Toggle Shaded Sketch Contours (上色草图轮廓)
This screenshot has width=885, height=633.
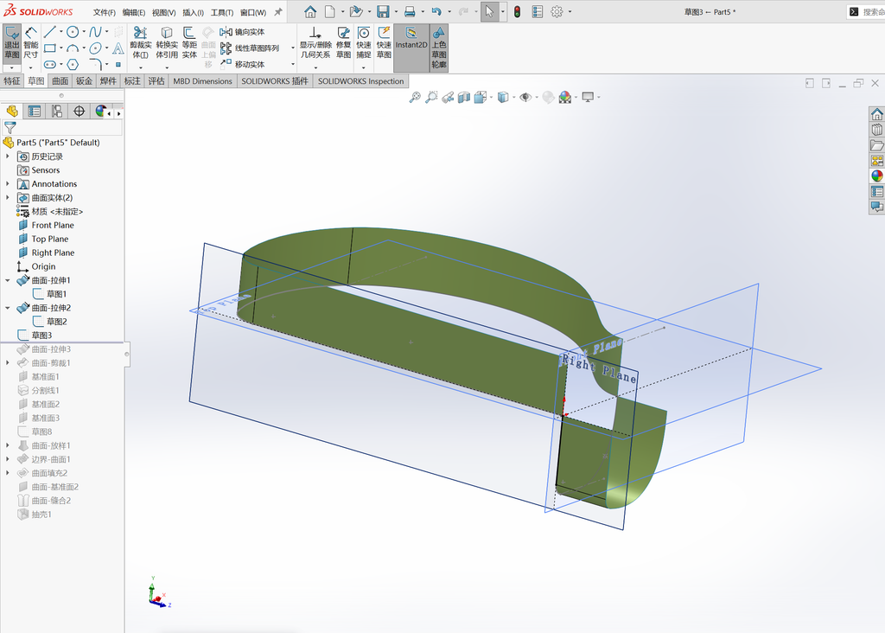pyautogui.click(x=439, y=48)
